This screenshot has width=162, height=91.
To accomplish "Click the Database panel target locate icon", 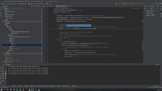I will coord(151,6).
